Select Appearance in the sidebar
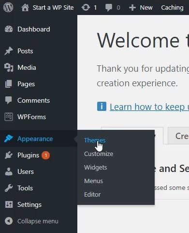Image resolution: width=189 pixels, height=233 pixels. [35, 139]
